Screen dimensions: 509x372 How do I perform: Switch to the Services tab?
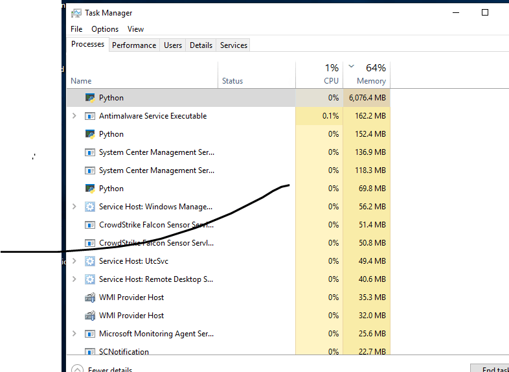coord(234,45)
